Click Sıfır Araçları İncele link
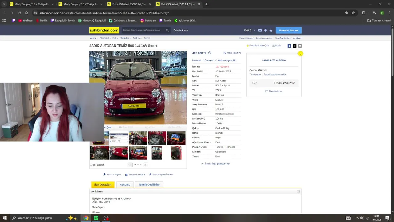Image resolution: width=394 pixels, height=222 pixels. coord(161,175)
